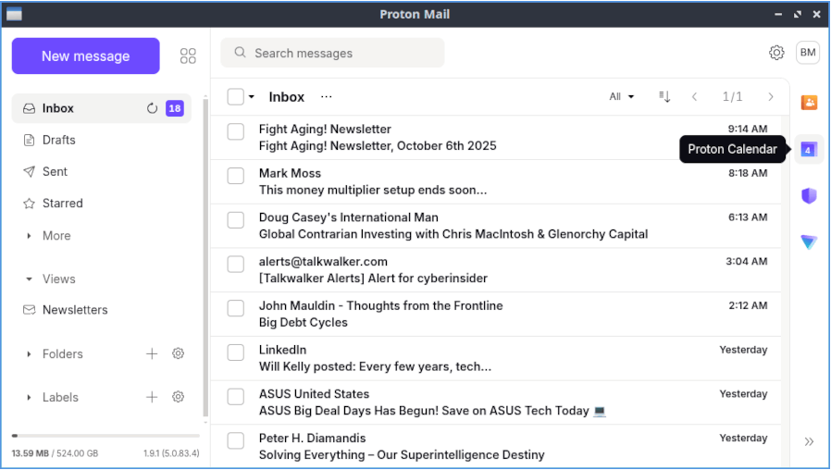The height and width of the screenshot is (470, 831).
Task: Check the Mark Moss message checkbox
Action: [x=236, y=176]
